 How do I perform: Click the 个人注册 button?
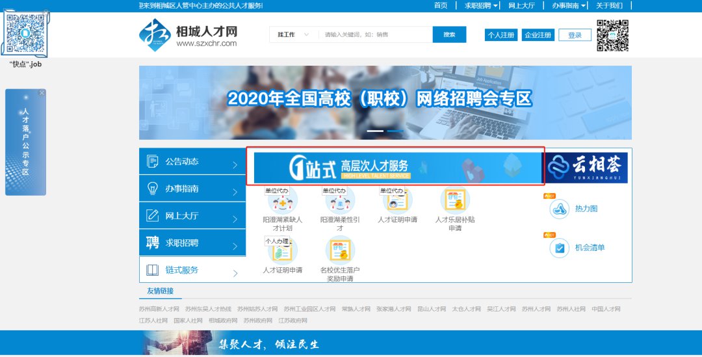[501, 35]
